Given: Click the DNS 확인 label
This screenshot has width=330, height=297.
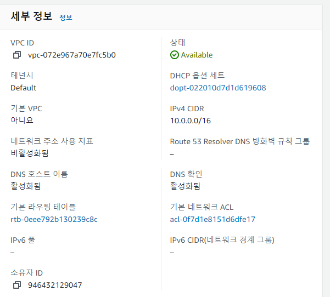Looking at the screenshot, I should [186, 174].
